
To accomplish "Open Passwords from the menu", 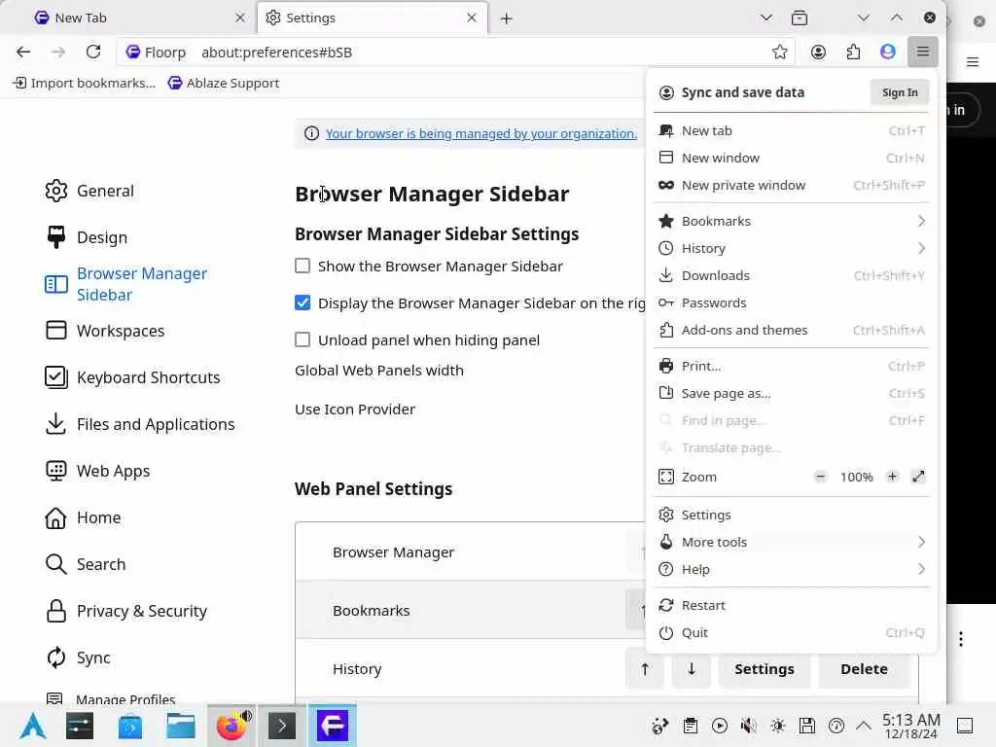I will [792, 303].
